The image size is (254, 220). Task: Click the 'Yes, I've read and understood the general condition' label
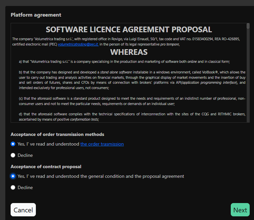click(x=101, y=176)
